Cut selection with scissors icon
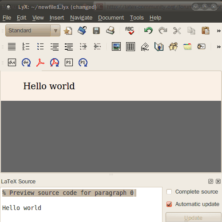 pos(177,31)
